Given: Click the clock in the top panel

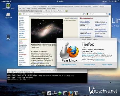Looking at the screenshot, I should pyautogui.click(x=60, y=1).
